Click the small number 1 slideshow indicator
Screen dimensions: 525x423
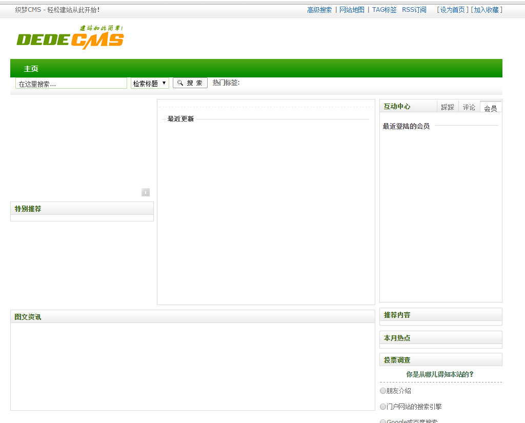pyautogui.click(x=146, y=192)
